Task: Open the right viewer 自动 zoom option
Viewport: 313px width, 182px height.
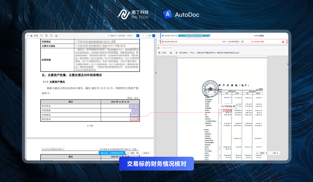Action: pos(164,53)
